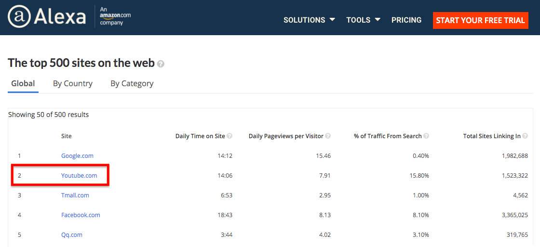Click the Site column header

pyautogui.click(x=67, y=136)
